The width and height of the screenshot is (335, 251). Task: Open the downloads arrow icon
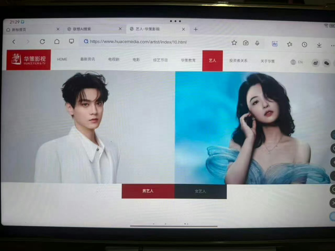point(319,45)
